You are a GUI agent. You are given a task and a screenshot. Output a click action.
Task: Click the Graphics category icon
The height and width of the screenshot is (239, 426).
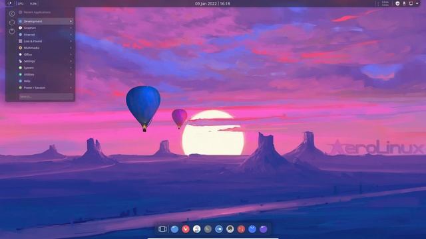21,28
